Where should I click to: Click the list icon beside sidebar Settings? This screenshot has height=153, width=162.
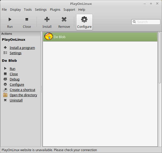[5, 53]
